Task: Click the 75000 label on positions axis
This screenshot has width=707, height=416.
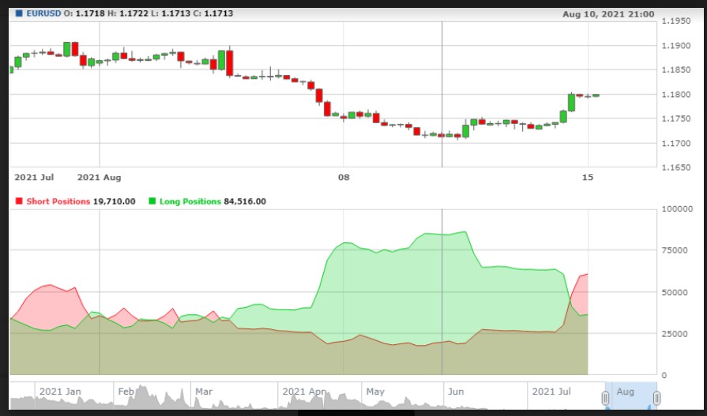Action: 676,250
